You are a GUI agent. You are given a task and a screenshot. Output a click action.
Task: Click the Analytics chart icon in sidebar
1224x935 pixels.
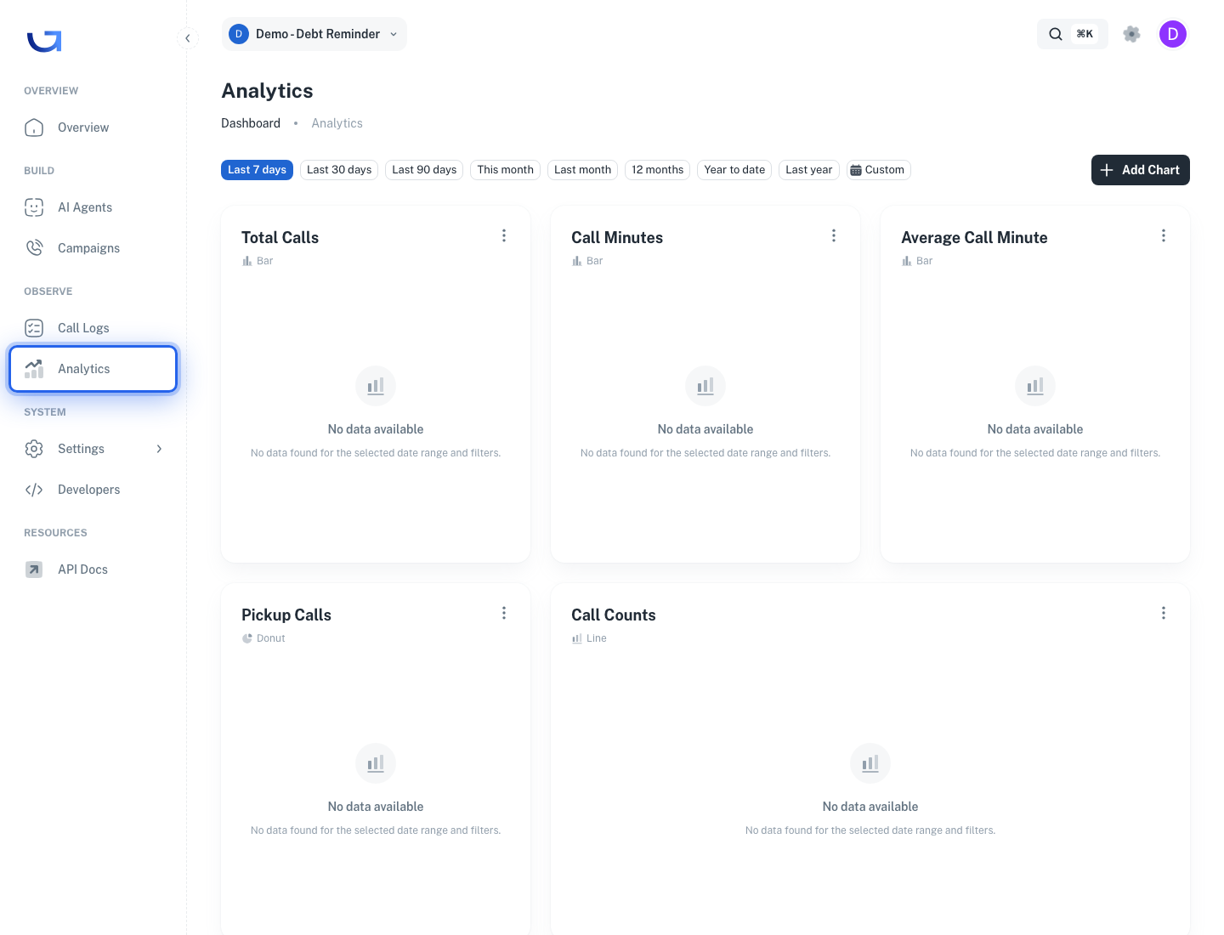click(x=34, y=369)
